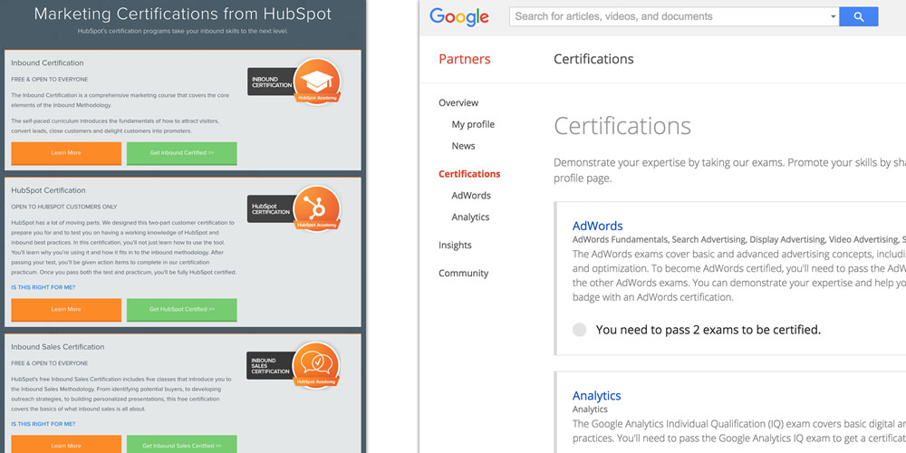This screenshot has width=906, height=453.
Task: Select Certifications in the sidebar
Action: coord(469,174)
